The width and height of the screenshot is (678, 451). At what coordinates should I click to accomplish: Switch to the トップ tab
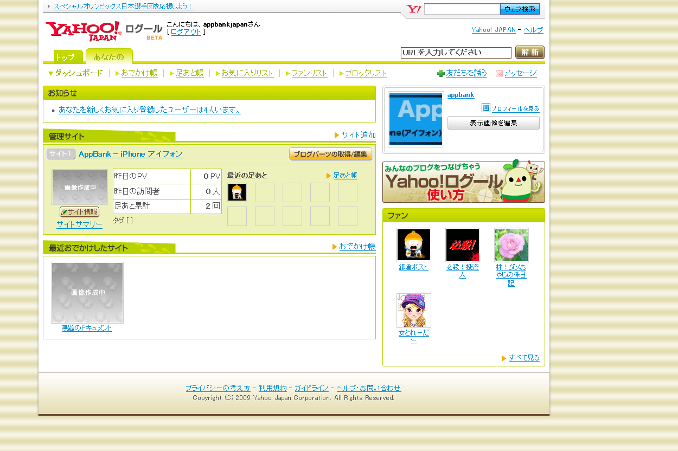68,57
